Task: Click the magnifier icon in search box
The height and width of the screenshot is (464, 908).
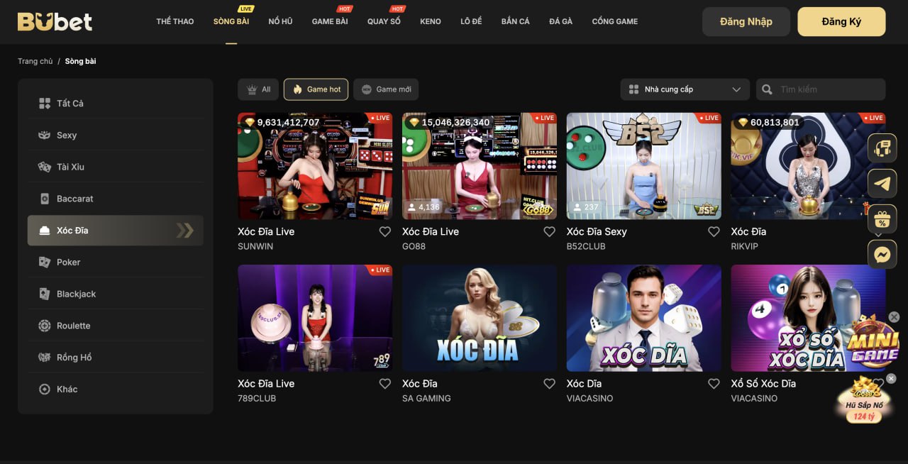Action: click(x=767, y=89)
